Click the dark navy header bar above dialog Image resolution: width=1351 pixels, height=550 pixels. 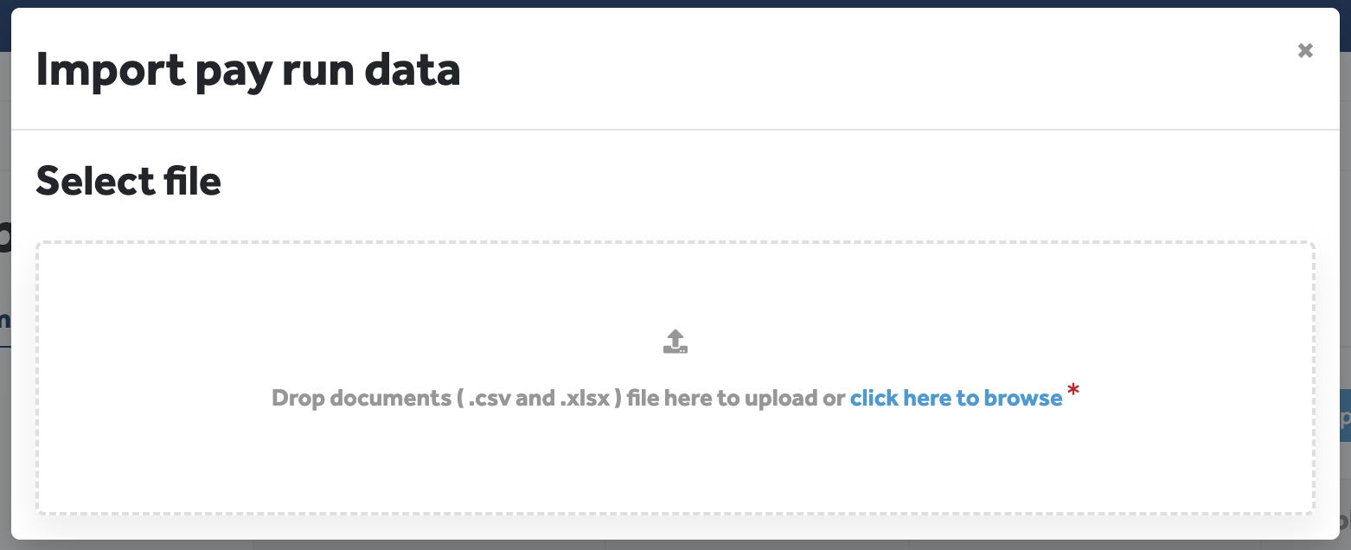(675, 4)
